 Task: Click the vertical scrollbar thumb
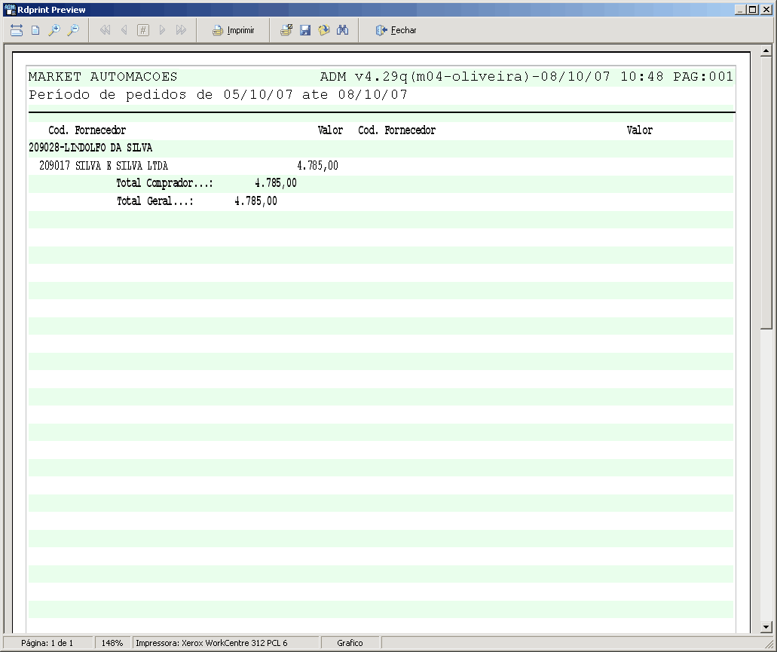[x=766, y=193]
